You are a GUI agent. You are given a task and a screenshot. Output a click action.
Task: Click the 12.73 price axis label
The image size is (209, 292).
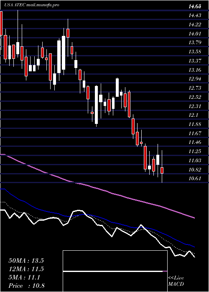point(195,88)
